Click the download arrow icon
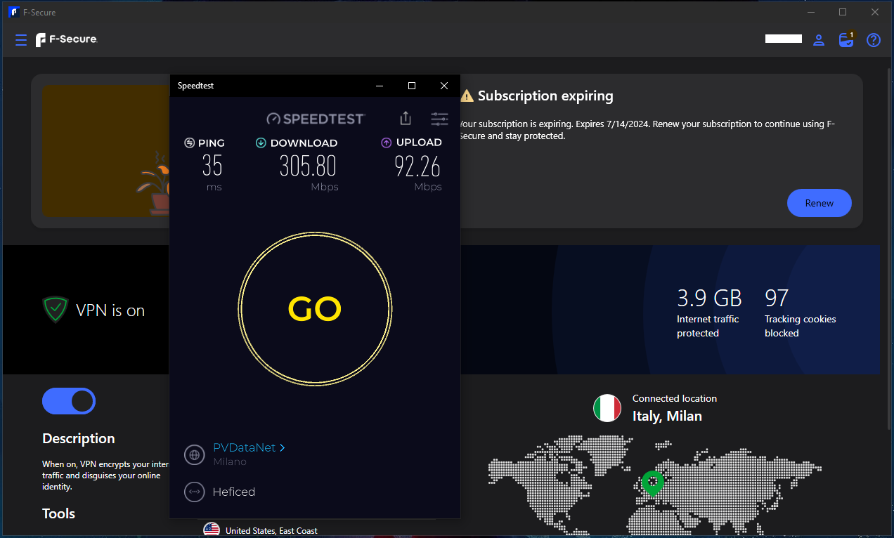 point(261,143)
